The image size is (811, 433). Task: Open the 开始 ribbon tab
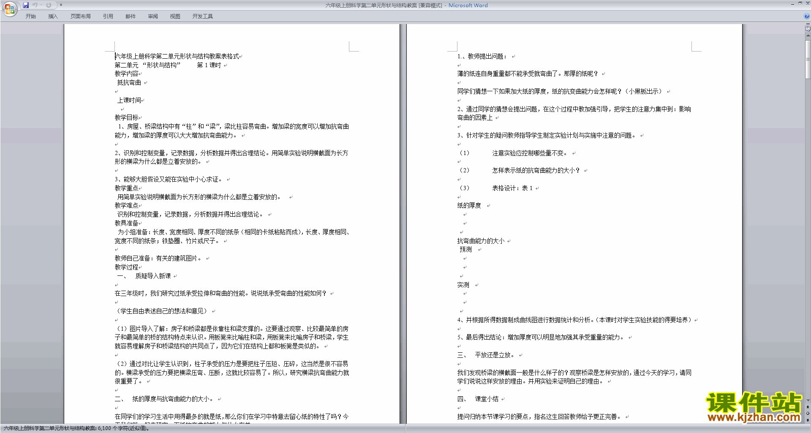pyautogui.click(x=30, y=16)
